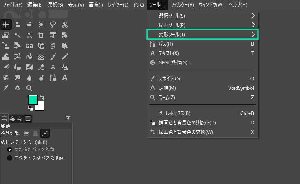Select the Pencil tool icon

coord(65,56)
